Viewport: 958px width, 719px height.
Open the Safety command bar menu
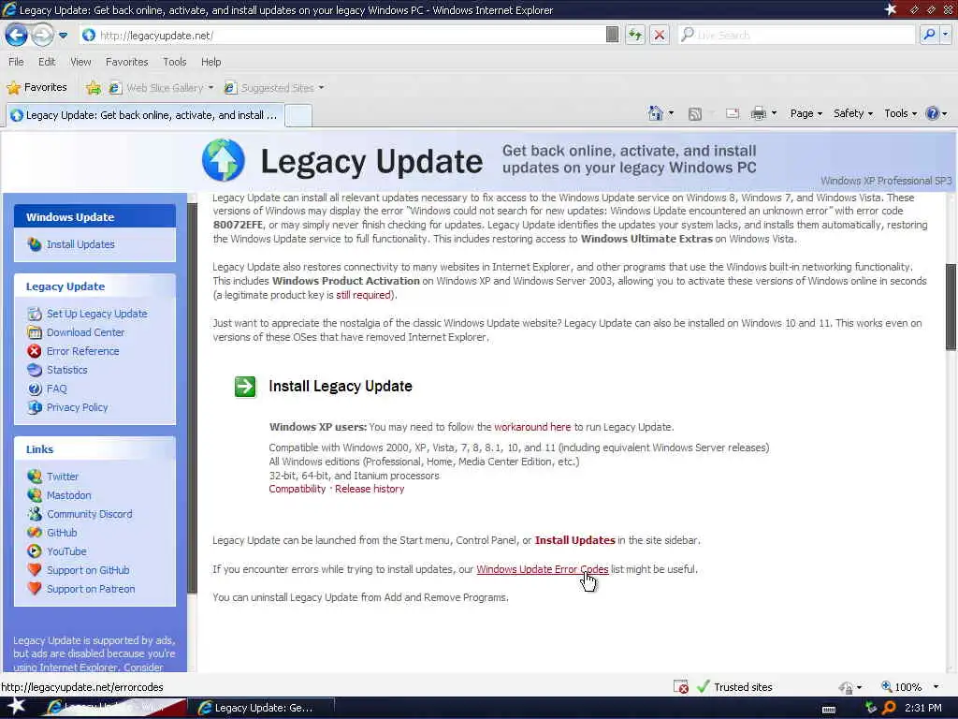(853, 113)
